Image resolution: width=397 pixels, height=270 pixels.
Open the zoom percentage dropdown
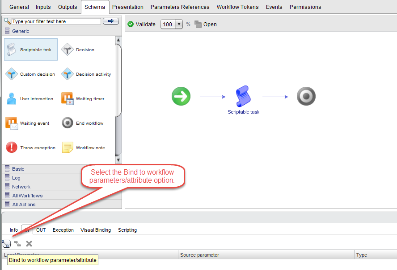click(179, 25)
